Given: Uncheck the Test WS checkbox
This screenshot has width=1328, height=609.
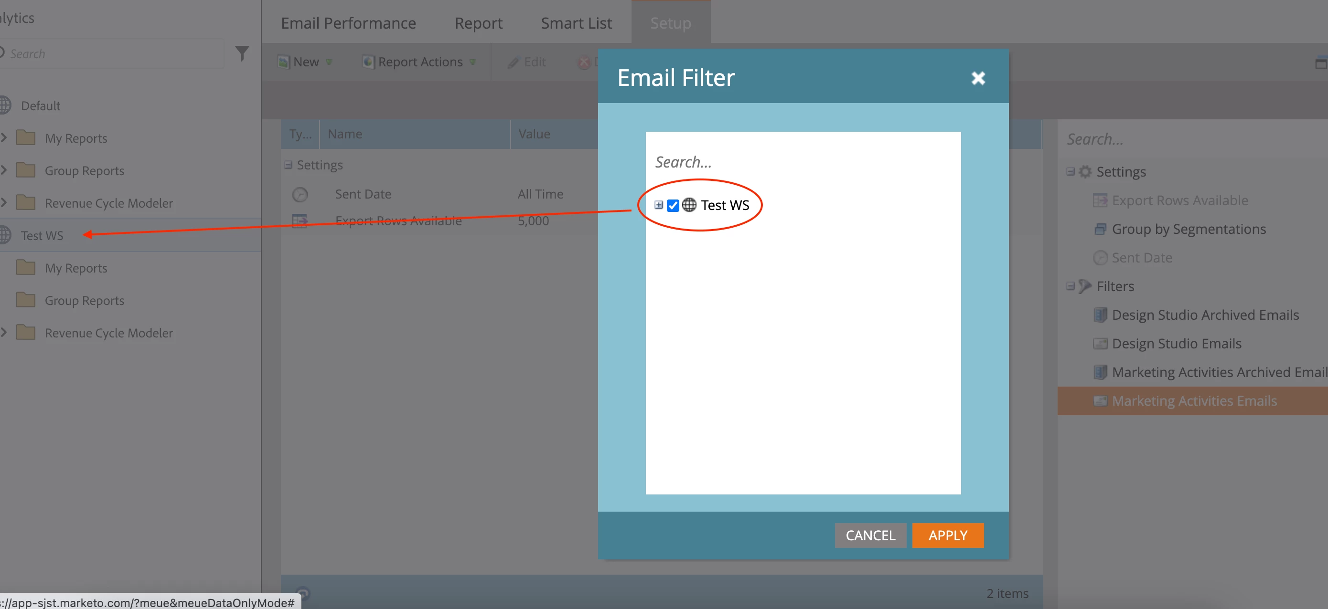Looking at the screenshot, I should (x=672, y=205).
